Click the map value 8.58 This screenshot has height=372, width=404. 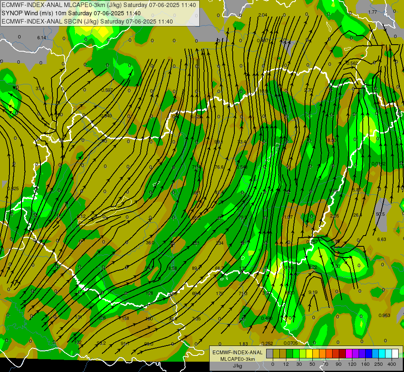tap(172, 268)
